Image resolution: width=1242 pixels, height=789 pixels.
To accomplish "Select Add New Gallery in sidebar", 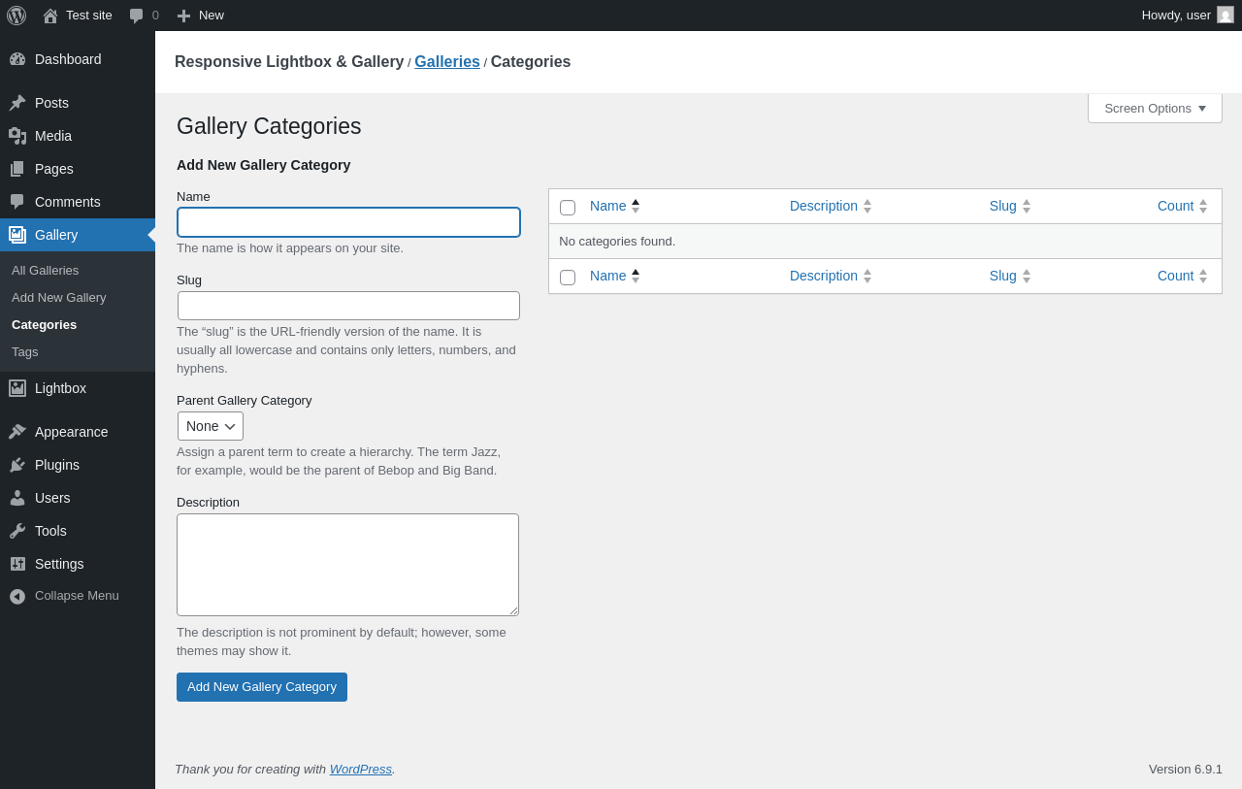I will click(59, 297).
